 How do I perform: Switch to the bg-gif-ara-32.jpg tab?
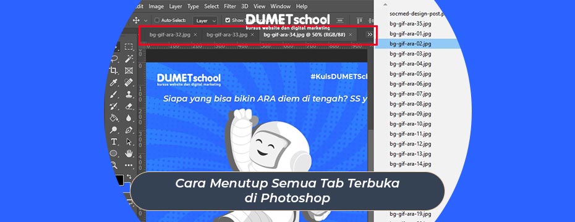[x=170, y=35]
